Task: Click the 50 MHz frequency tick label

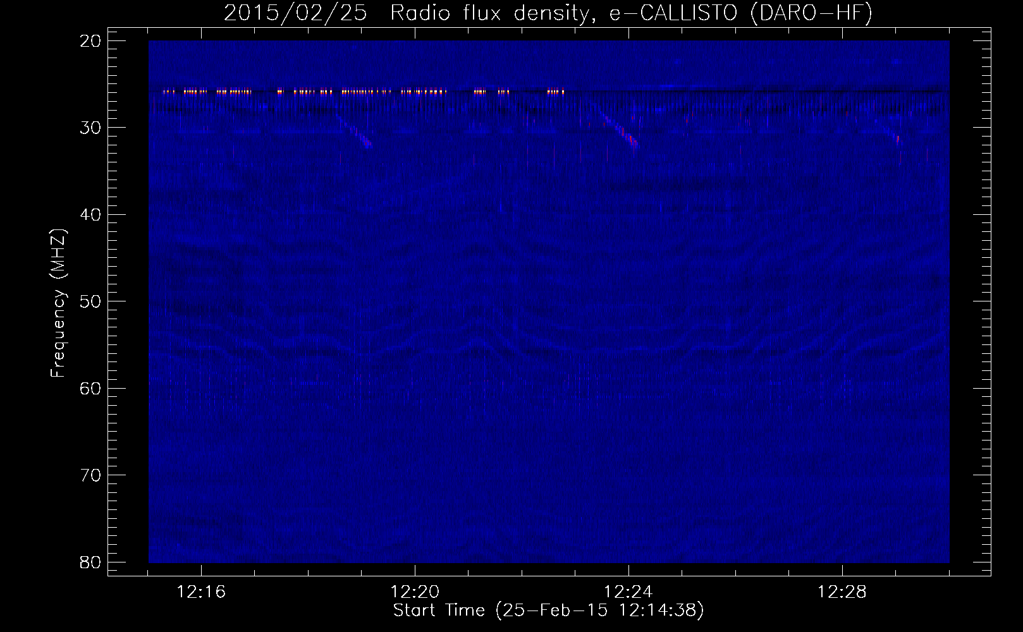Action: (91, 301)
